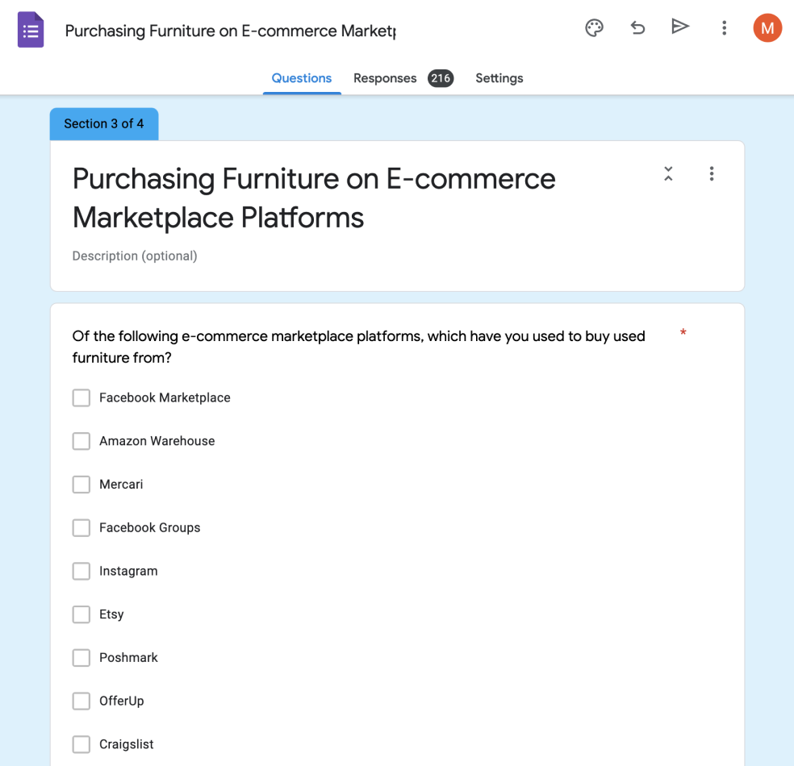
Task: Click the Instagram option label
Action: tap(128, 571)
